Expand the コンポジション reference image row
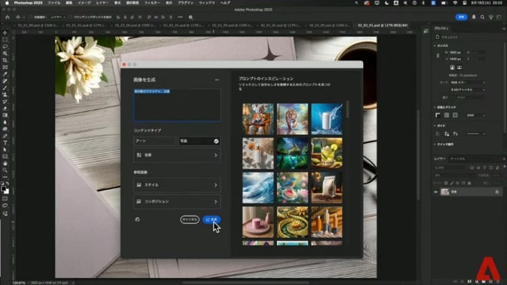The width and height of the screenshot is (507, 285). [176, 201]
